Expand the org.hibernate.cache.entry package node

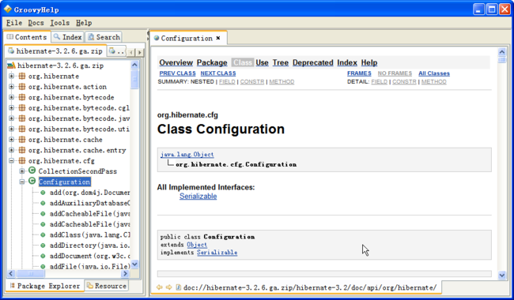(x=12, y=150)
